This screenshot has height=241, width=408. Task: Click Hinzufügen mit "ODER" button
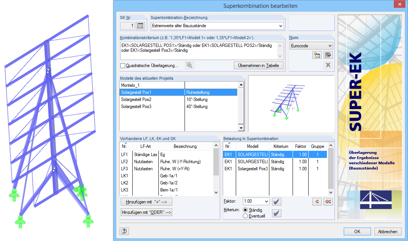[146, 212]
